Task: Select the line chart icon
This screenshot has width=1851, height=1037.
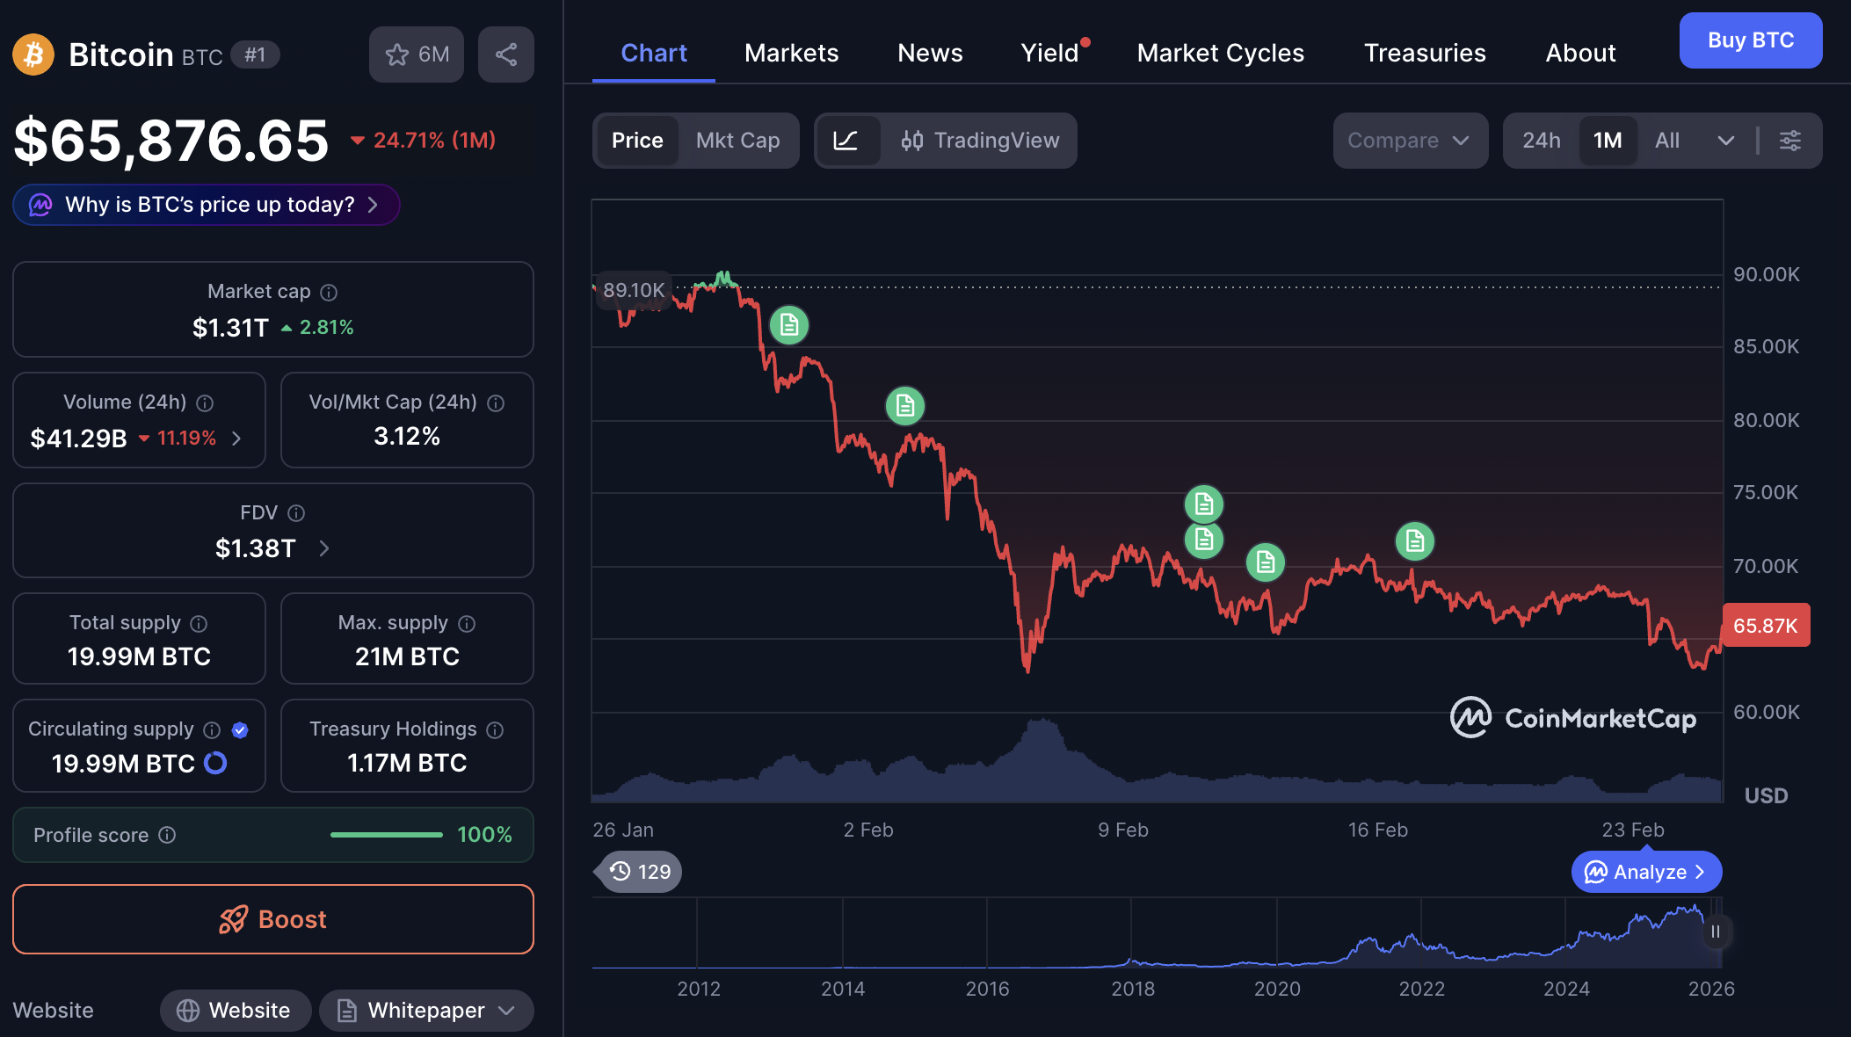Action: coord(846,141)
